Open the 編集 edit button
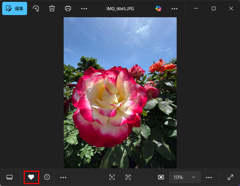Screen dimensions: 240x186 15,8
